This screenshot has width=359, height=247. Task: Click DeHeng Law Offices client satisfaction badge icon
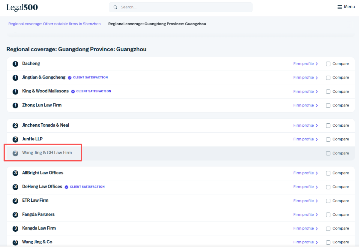[66, 187]
